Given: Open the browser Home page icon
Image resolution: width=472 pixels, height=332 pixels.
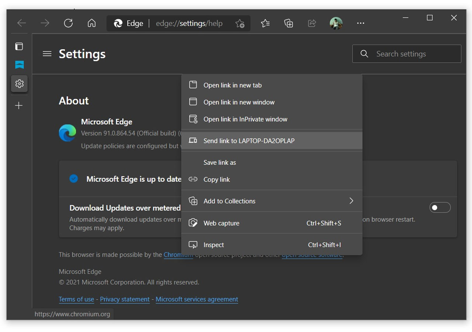Looking at the screenshot, I should click(91, 23).
